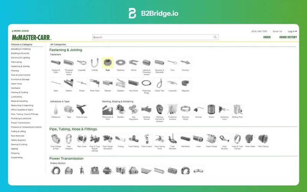Select the Rivet Tools icon
The width and height of the screenshot is (307, 192).
click(x=95, y=83)
